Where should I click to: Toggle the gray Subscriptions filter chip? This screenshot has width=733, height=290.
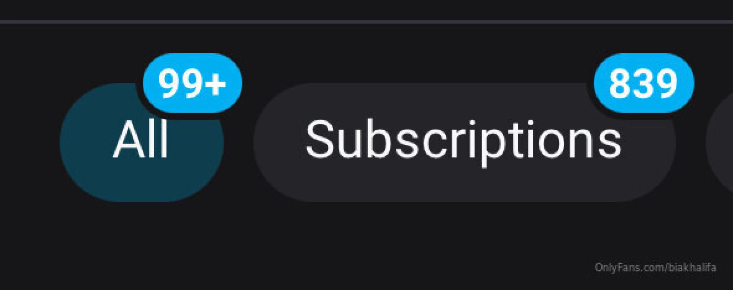click(464, 143)
